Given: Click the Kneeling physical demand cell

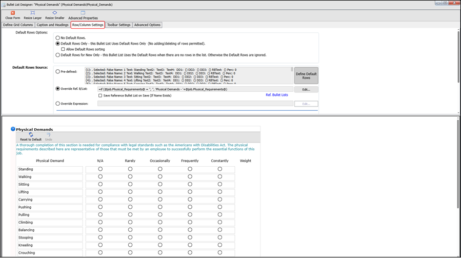Looking at the screenshot, I should pos(50,245).
